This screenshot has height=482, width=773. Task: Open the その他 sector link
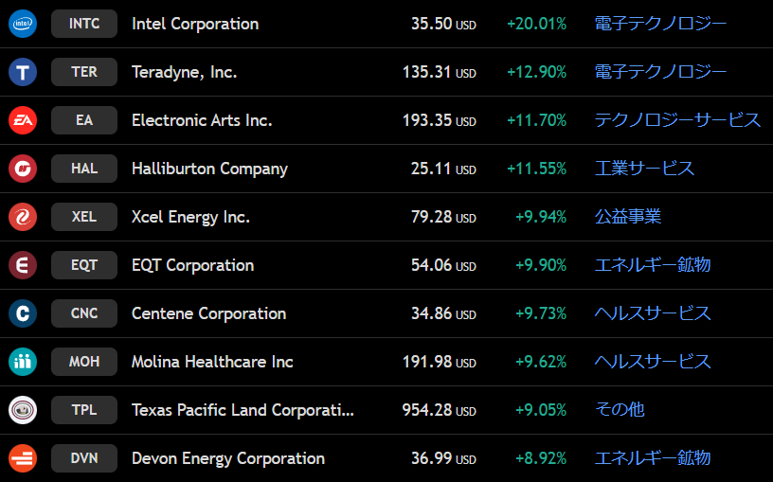click(x=620, y=410)
